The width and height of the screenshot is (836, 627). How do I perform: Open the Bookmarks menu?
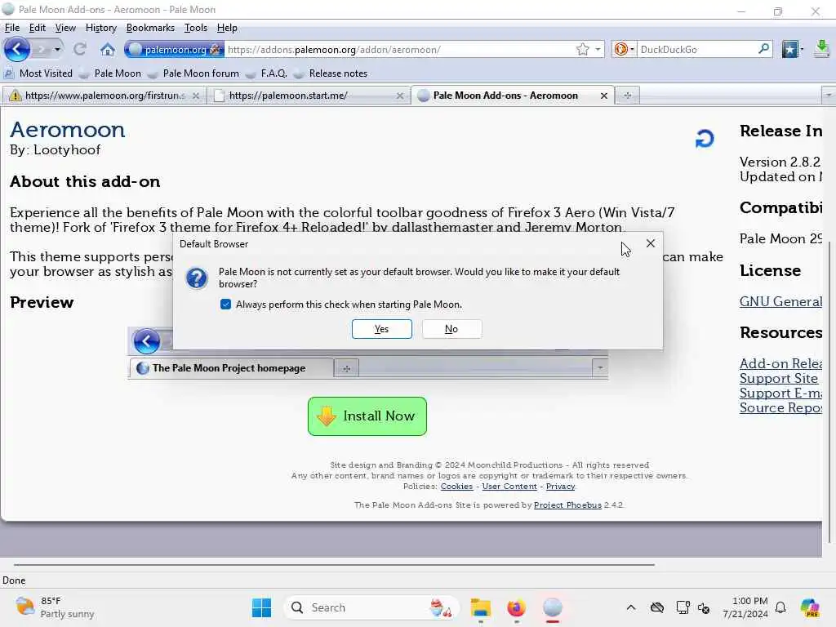150,28
